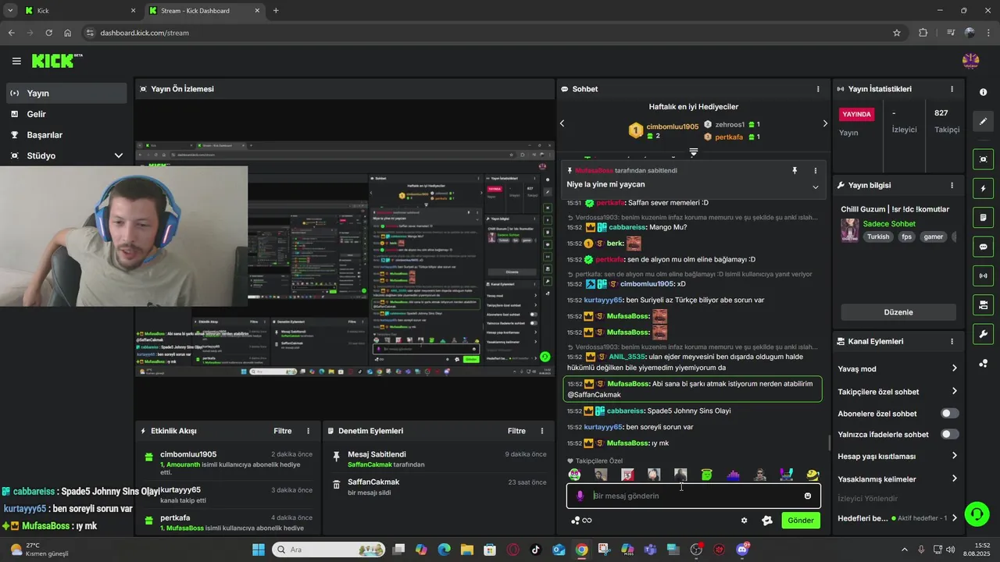This screenshot has height=562, width=1000.
Task: Unpin the pinned message using pin icon
Action: (795, 170)
